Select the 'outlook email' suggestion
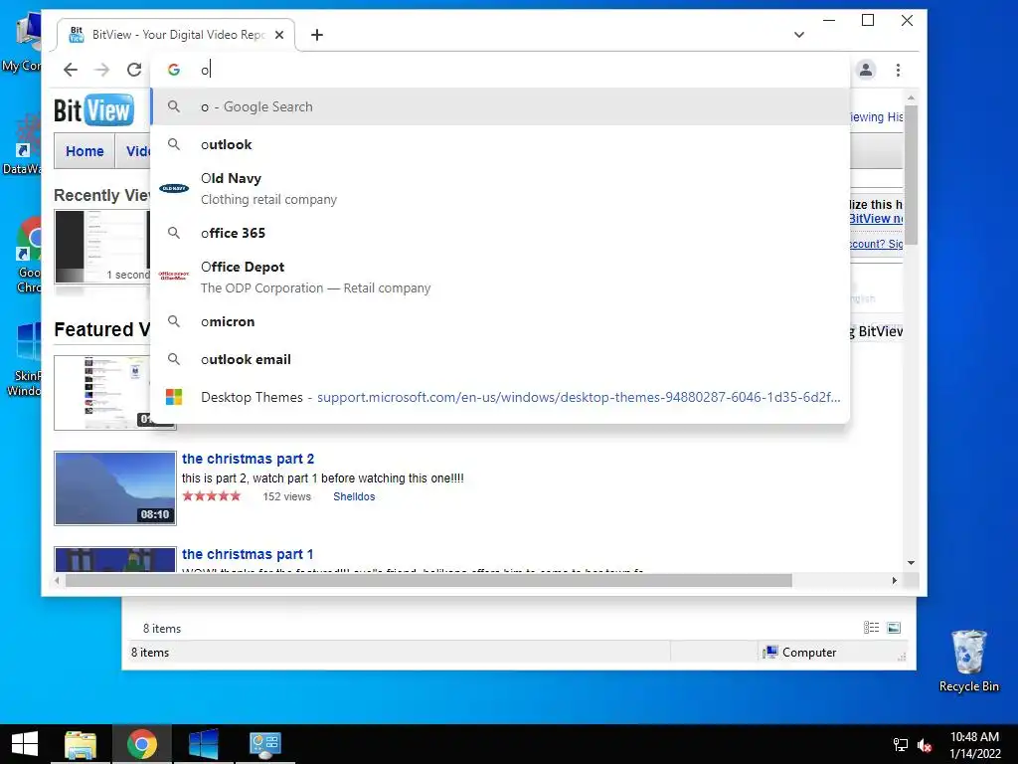Image resolution: width=1018 pixels, height=764 pixels. pos(500,359)
